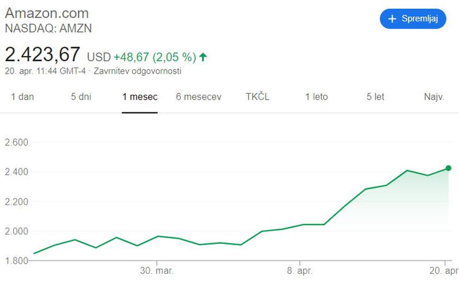Show the 6 mesecev chart range

pyautogui.click(x=198, y=97)
